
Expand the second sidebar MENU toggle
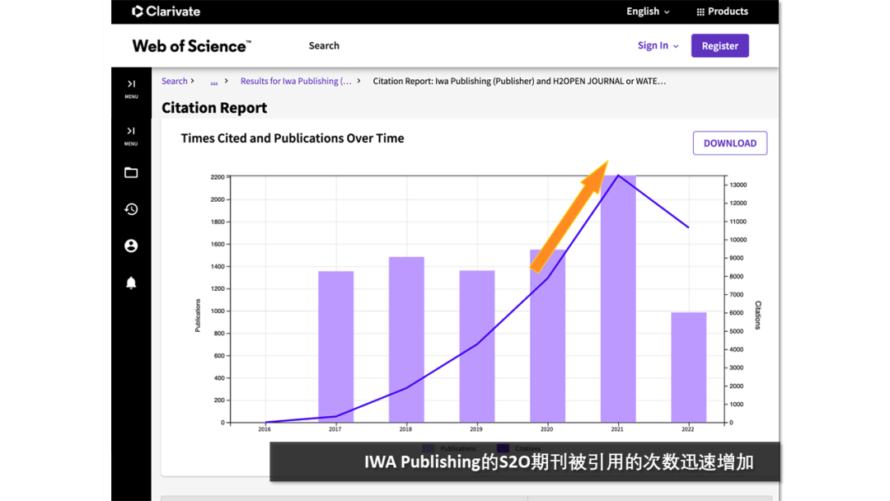(x=131, y=136)
